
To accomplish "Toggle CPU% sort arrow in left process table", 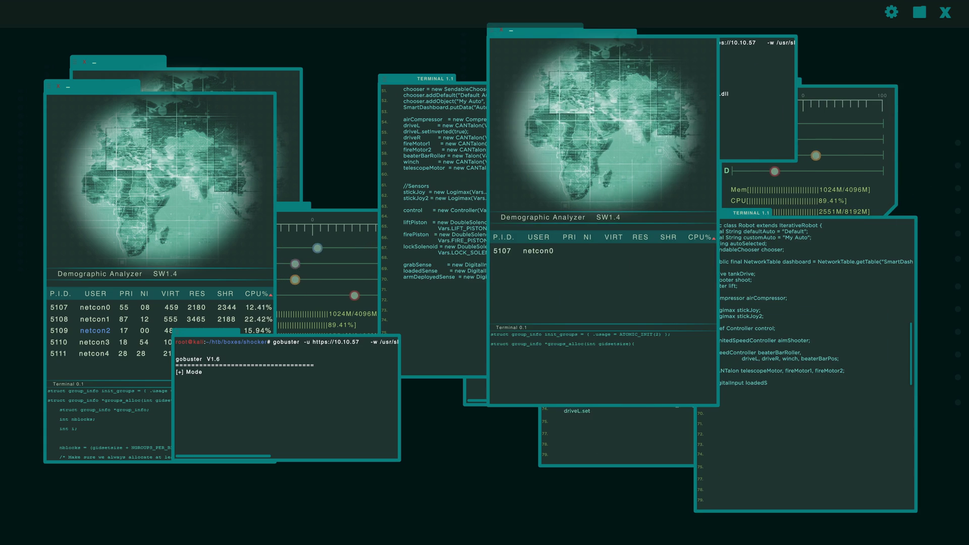I will click(x=271, y=295).
